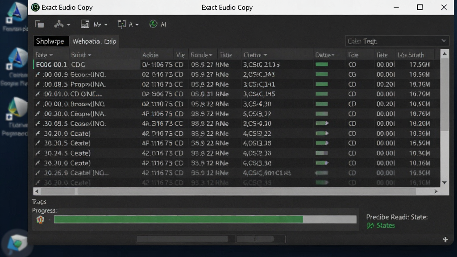Open the dropdown arrow beside the network icon
Image resolution: width=457 pixels, height=257 pixels.
click(68, 25)
